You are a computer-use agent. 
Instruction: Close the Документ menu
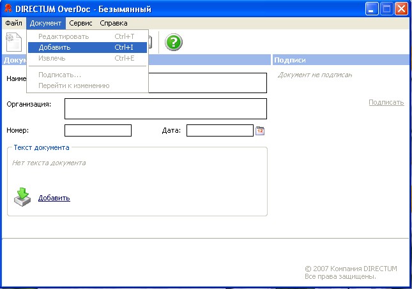click(x=46, y=23)
